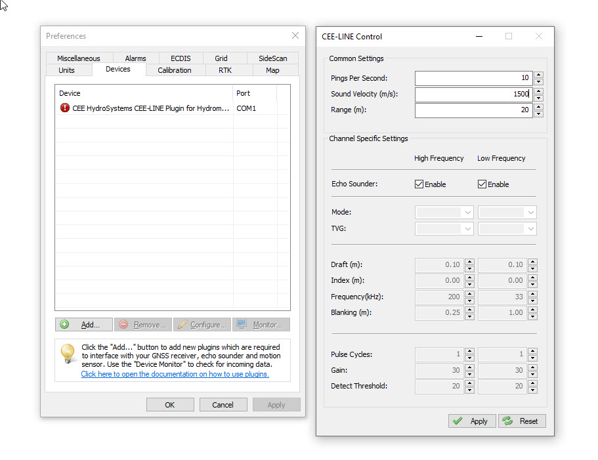
Task: Increase High Frequency Detect Threshold value
Action: tap(470, 383)
